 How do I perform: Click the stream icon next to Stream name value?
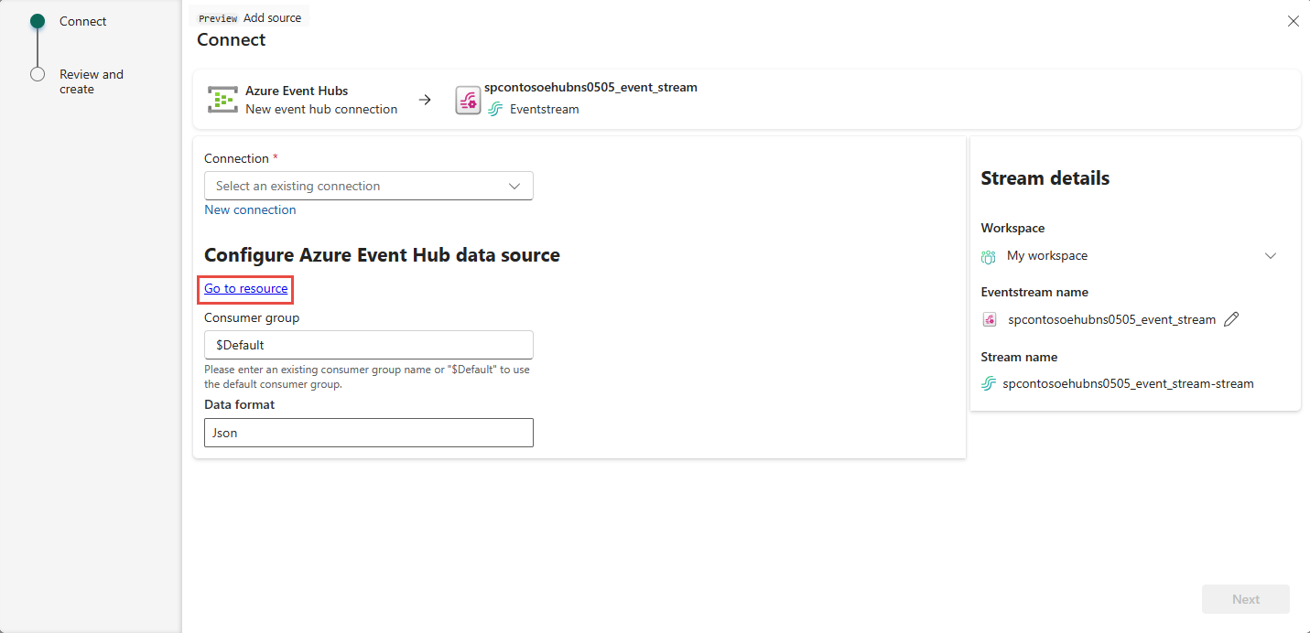(989, 383)
